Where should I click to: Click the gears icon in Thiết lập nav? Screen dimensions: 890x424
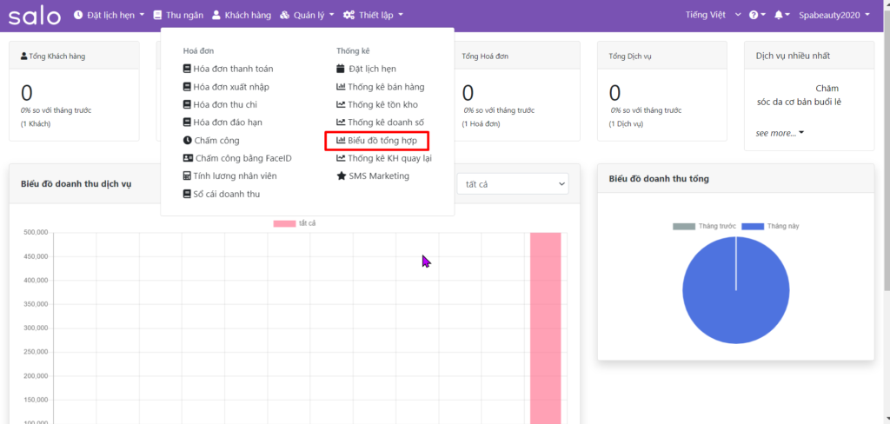349,16
